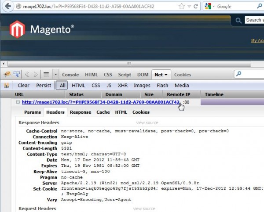264x212 pixels.
Task: Collapse the mage1702.loc request row
Action: click(x=18, y=102)
